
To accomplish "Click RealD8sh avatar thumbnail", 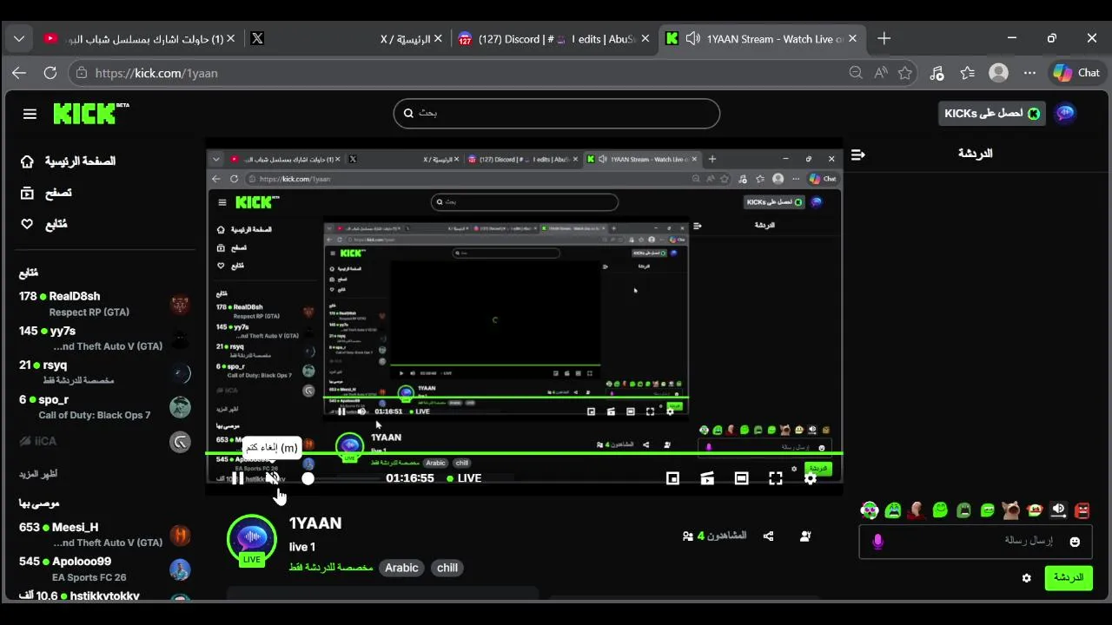I will [x=180, y=305].
